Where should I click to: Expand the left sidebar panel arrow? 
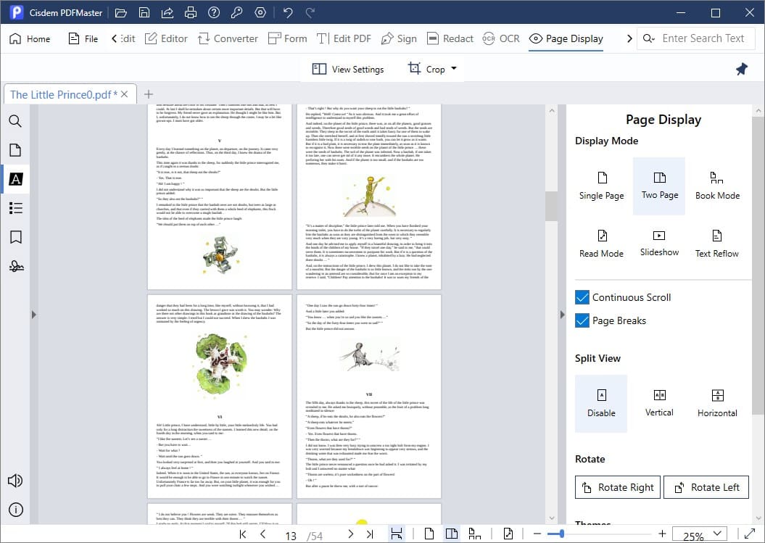pyautogui.click(x=33, y=315)
